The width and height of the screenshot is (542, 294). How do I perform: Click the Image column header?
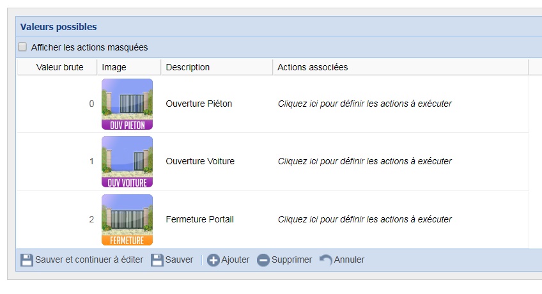click(114, 67)
